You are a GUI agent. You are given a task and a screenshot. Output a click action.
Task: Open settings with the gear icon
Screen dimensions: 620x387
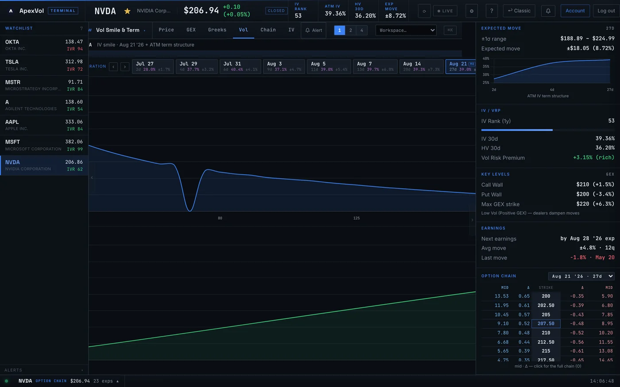pyautogui.click(x=471, y=11)
